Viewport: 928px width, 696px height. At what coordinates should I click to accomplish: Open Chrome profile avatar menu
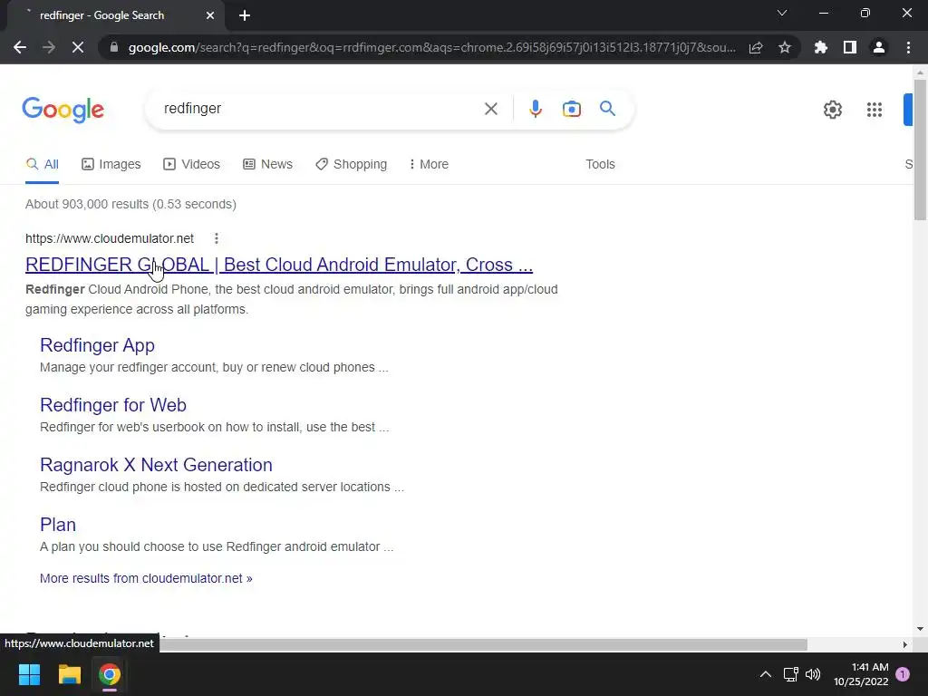[879, 47]
